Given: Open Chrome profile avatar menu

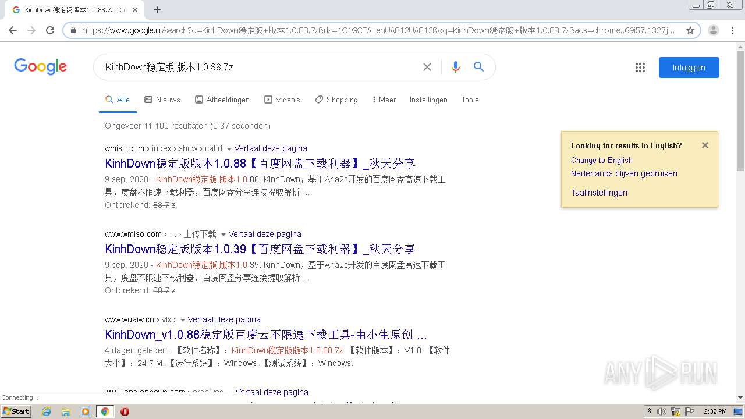Looking at the screenshot, I should click(x=714, y=30).
